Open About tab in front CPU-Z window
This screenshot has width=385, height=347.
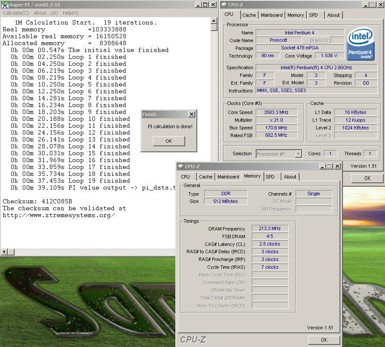coord(290,177)
